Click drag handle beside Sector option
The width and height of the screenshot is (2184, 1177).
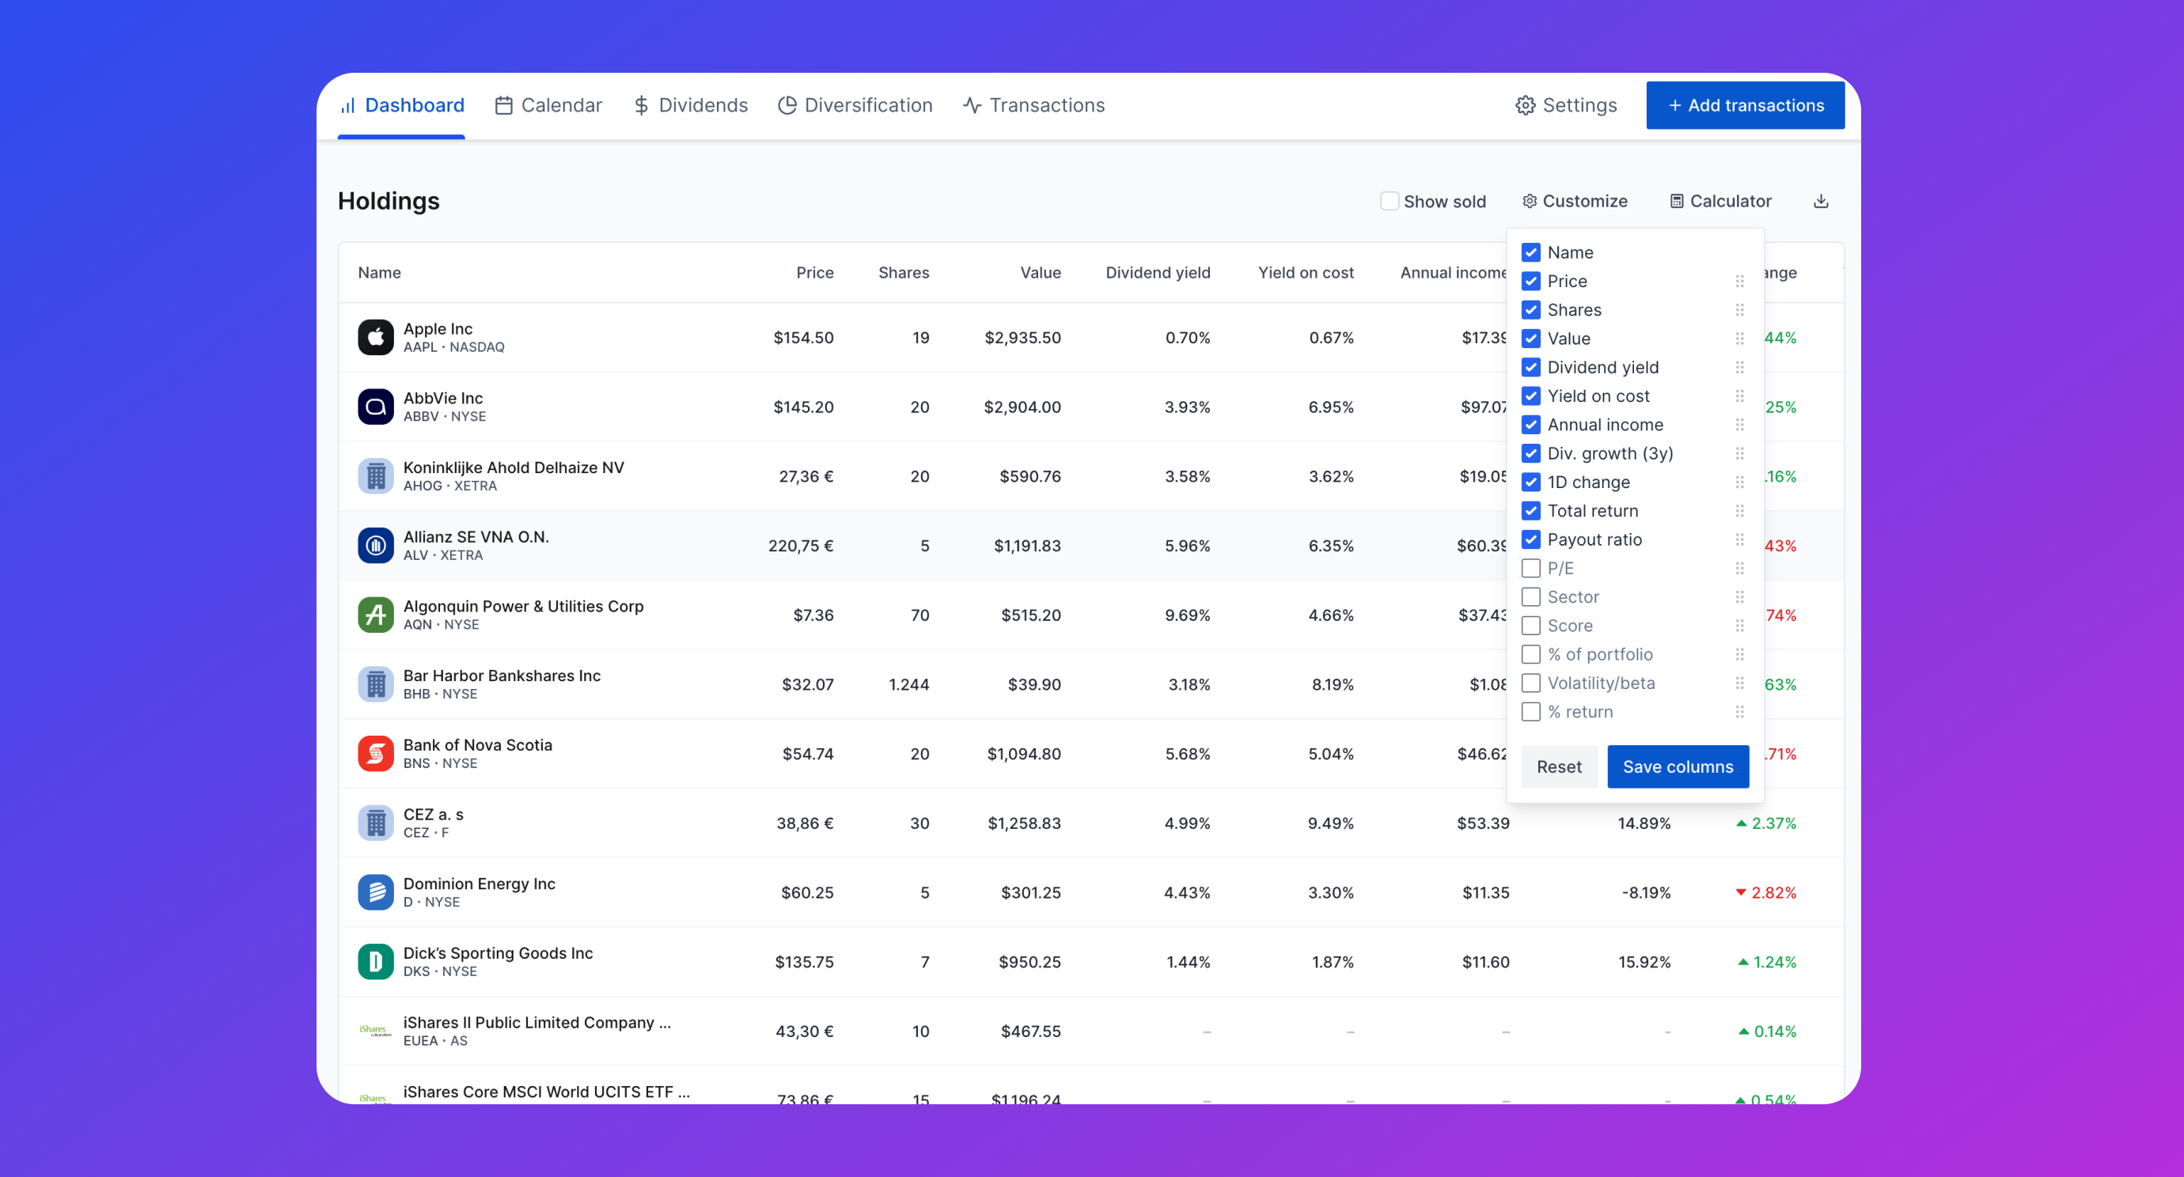point(1739,596)
